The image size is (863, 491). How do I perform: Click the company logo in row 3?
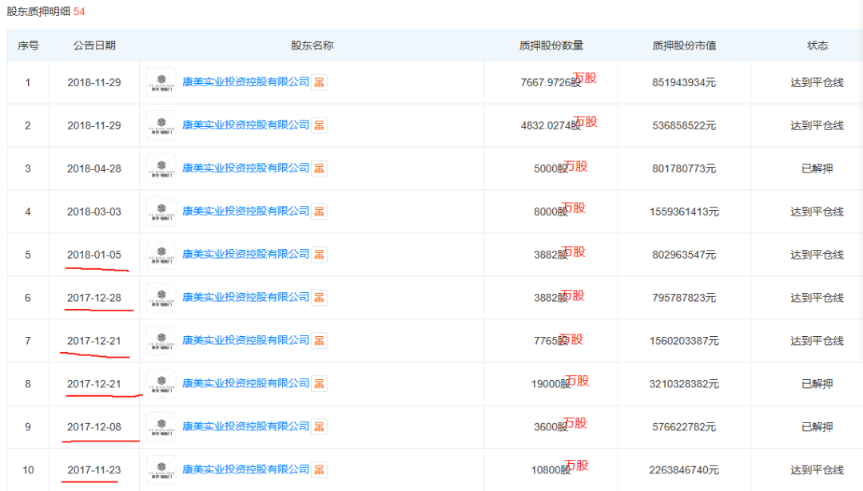pos(161,168)
